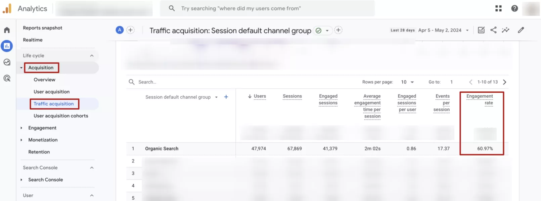541x201 pixels.
Task: Open User acquisition cohorts
Action: point(61,116)
